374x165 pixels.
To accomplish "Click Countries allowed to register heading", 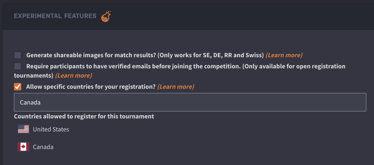I will click(x=84, y=116).
